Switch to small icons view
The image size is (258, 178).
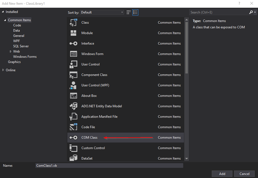click(x=128, y=12)
